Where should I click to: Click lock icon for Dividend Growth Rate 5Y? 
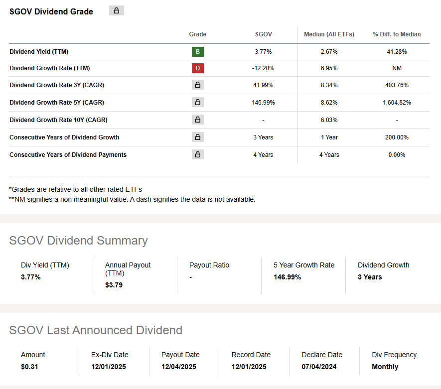(x=198, y=102)
